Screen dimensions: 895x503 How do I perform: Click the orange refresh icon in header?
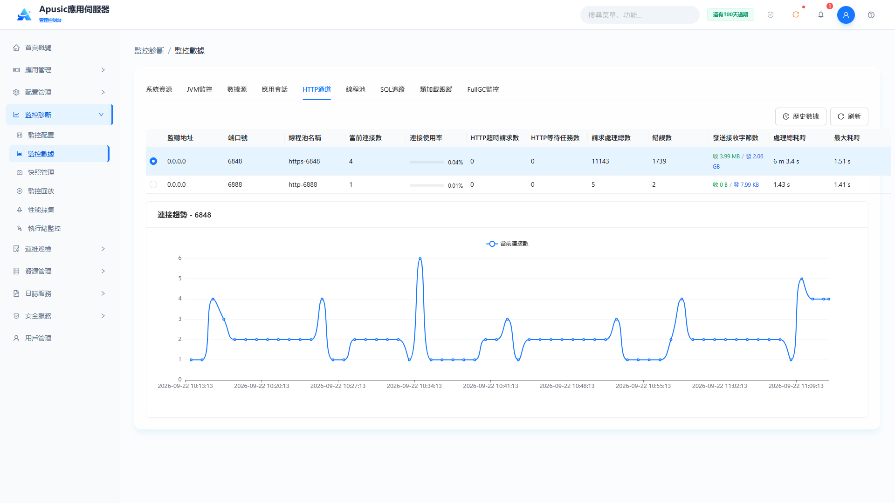(796, 15)
